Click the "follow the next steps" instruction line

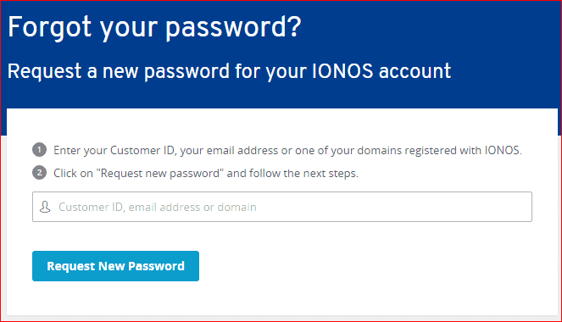point(206,174)
